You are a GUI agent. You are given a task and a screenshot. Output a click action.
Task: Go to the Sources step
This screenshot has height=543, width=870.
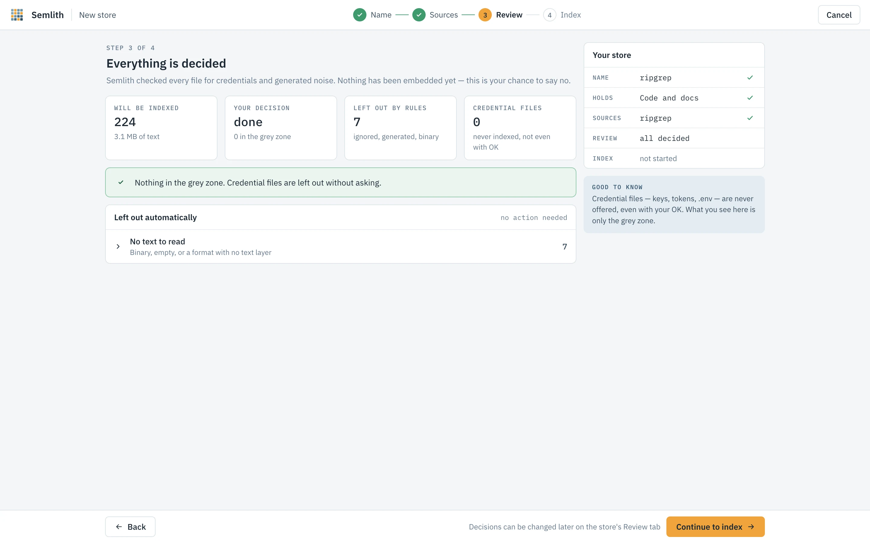tap(444, 15)
